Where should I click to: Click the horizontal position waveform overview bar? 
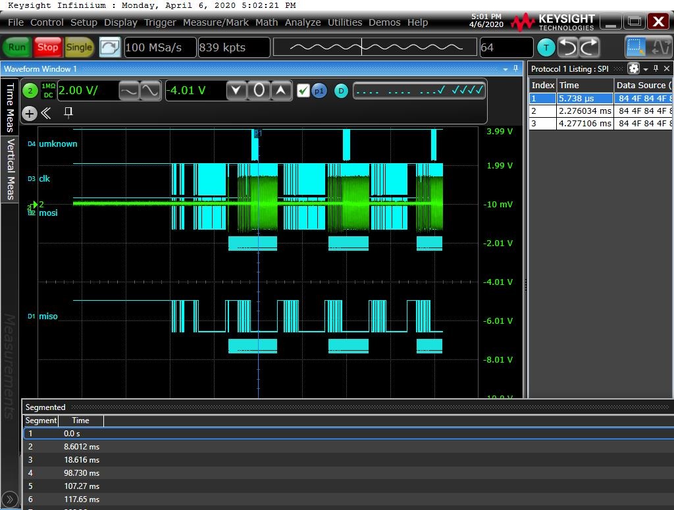(375, 47)
